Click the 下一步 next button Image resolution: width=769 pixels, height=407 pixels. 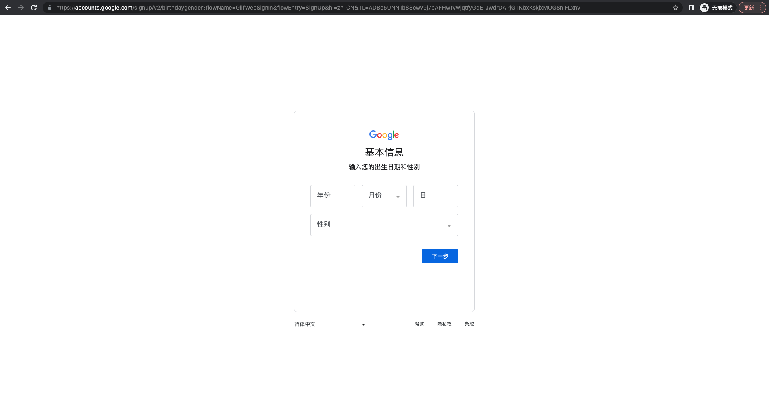(440, 256)
